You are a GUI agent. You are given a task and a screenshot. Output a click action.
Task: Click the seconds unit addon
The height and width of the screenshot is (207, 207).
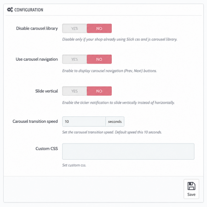[x=115, y=121]
